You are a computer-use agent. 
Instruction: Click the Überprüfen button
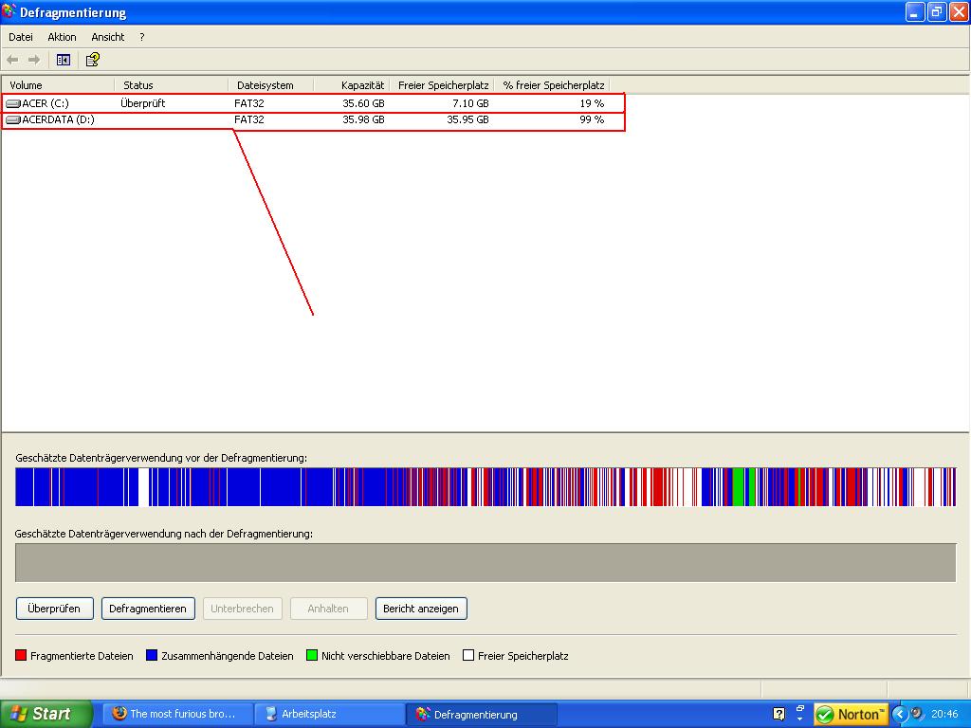click(54, 609)
